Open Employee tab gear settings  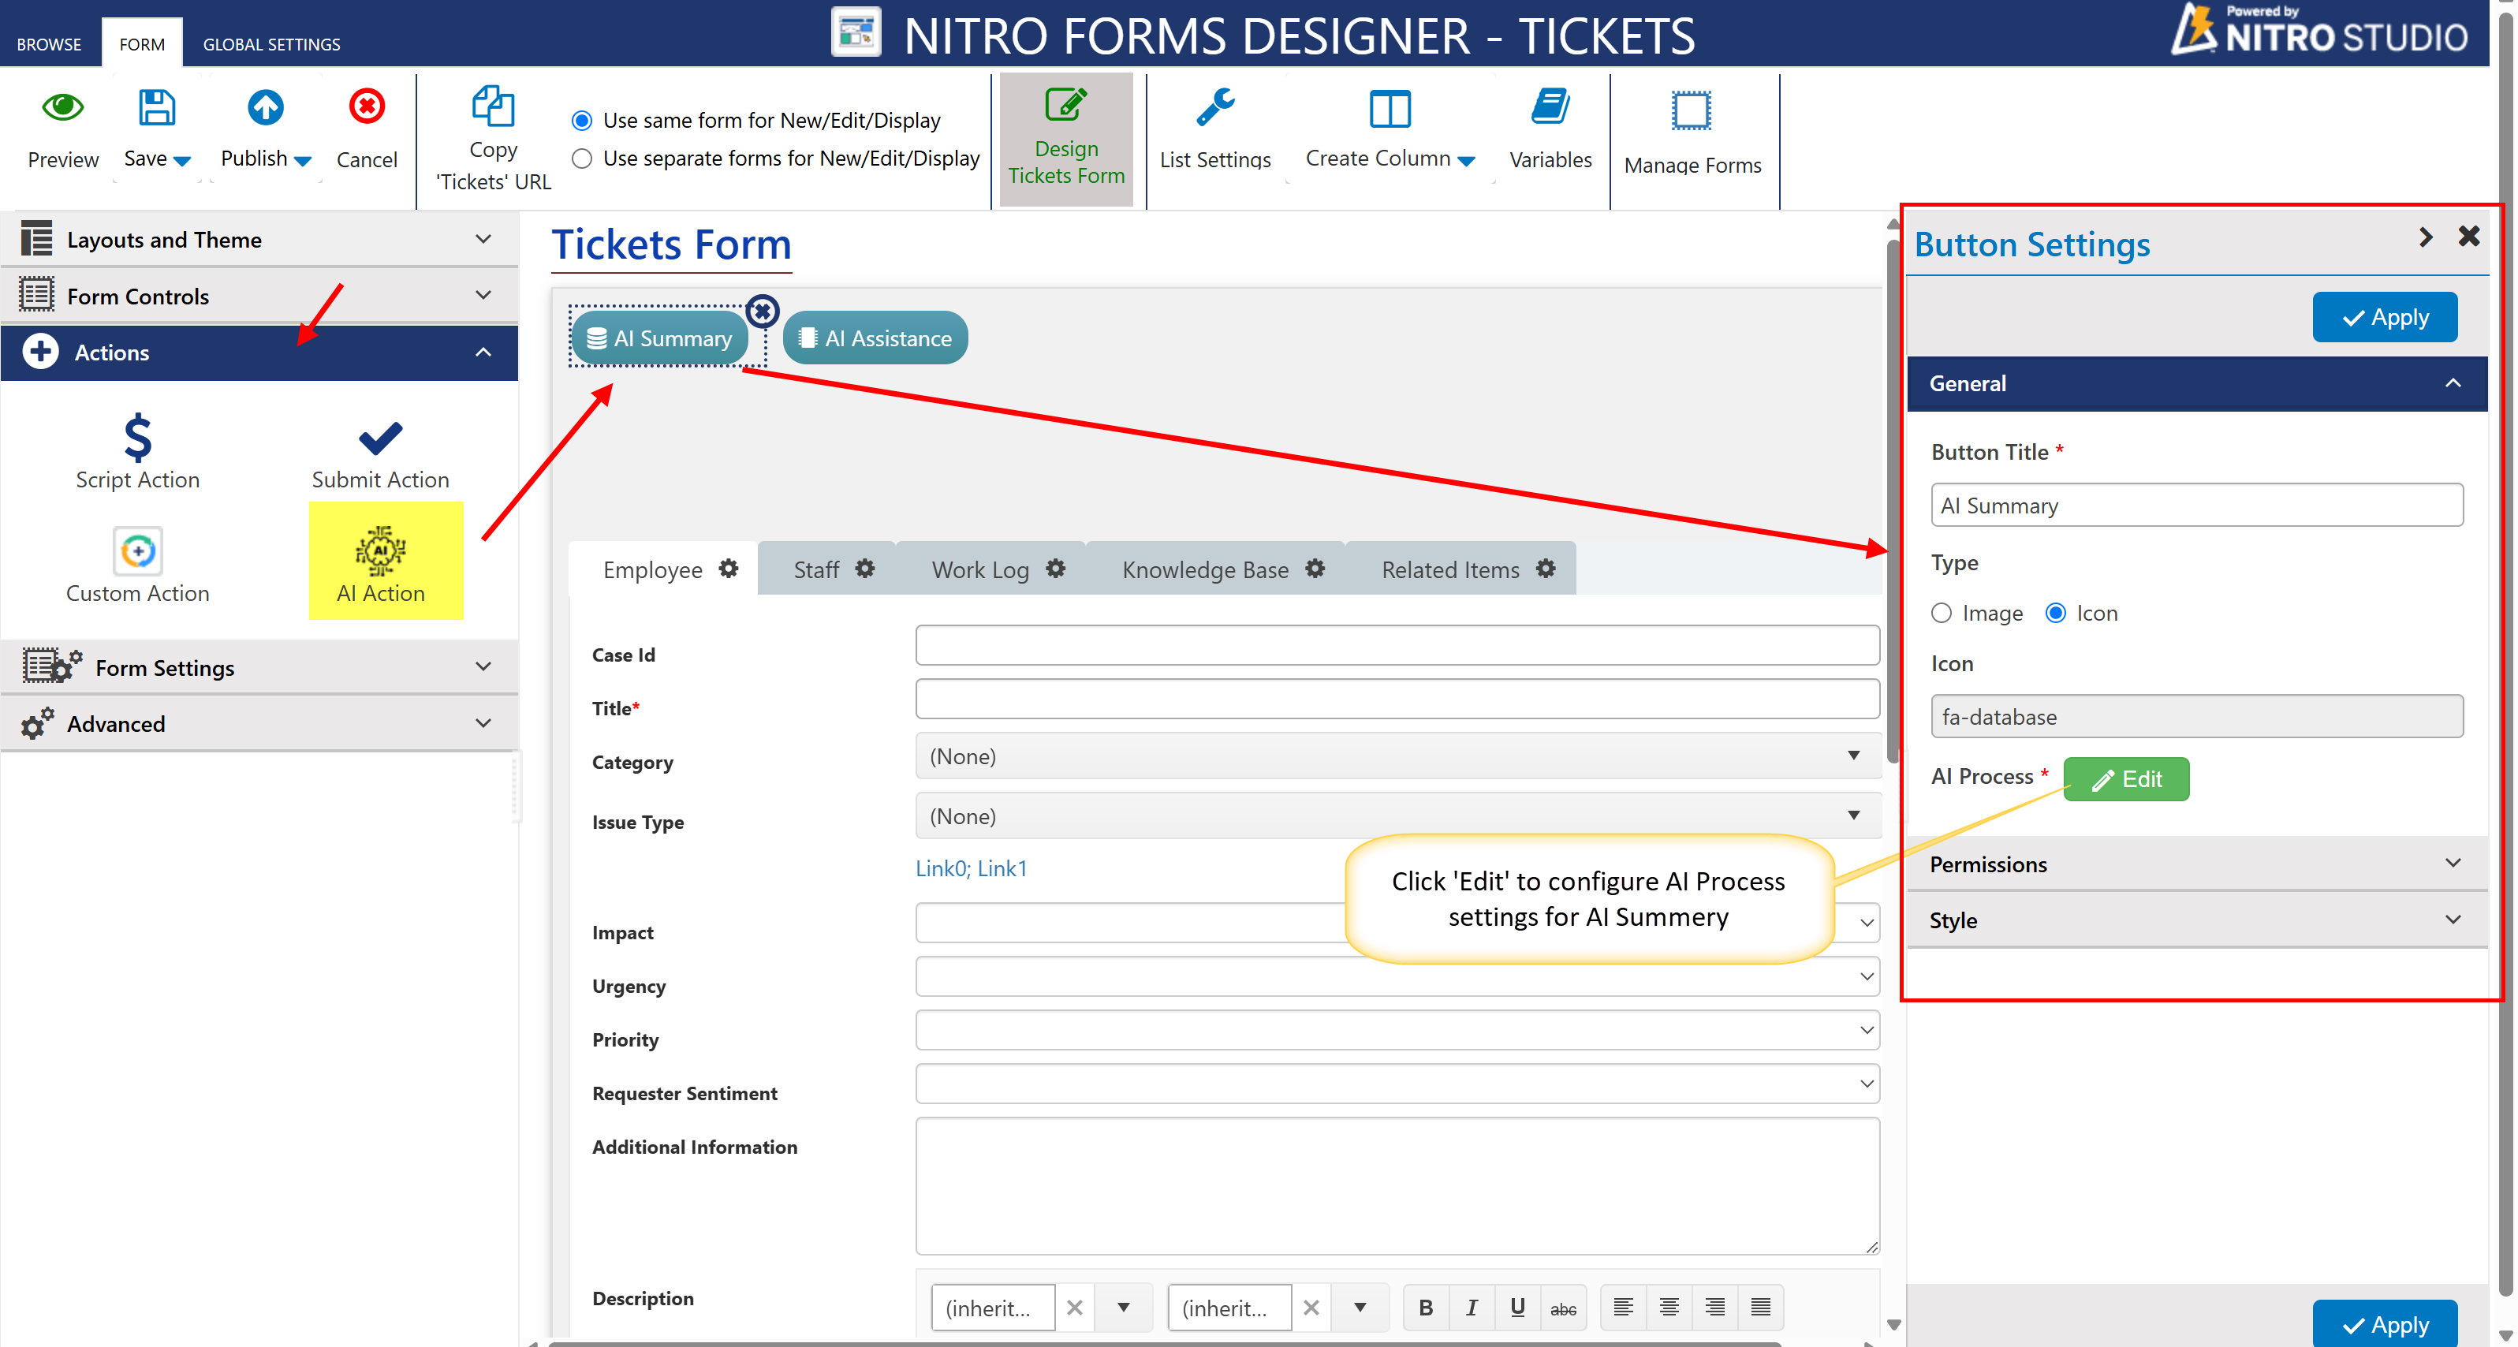[729, 569]
